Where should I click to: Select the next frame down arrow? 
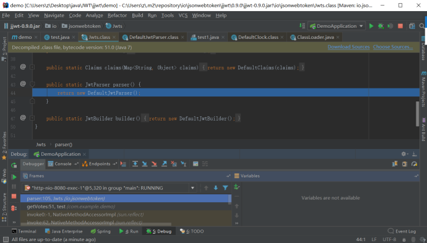216,188
